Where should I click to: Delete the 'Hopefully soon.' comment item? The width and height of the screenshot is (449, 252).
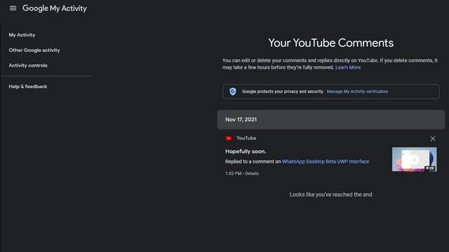point(433,139)
